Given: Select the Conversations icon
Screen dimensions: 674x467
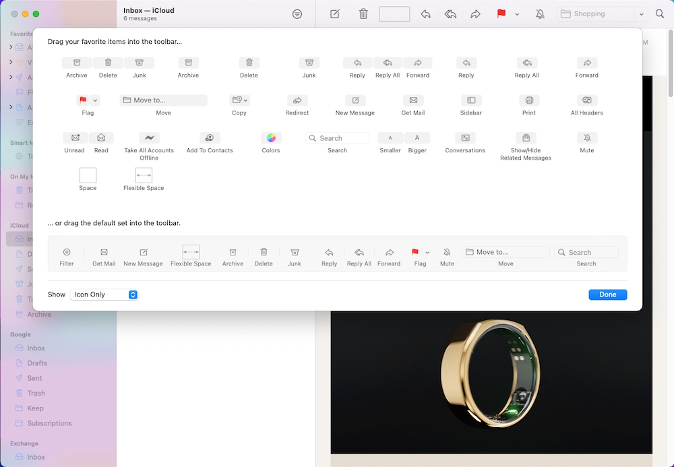Looking at the screenshot, I should 464,137.
